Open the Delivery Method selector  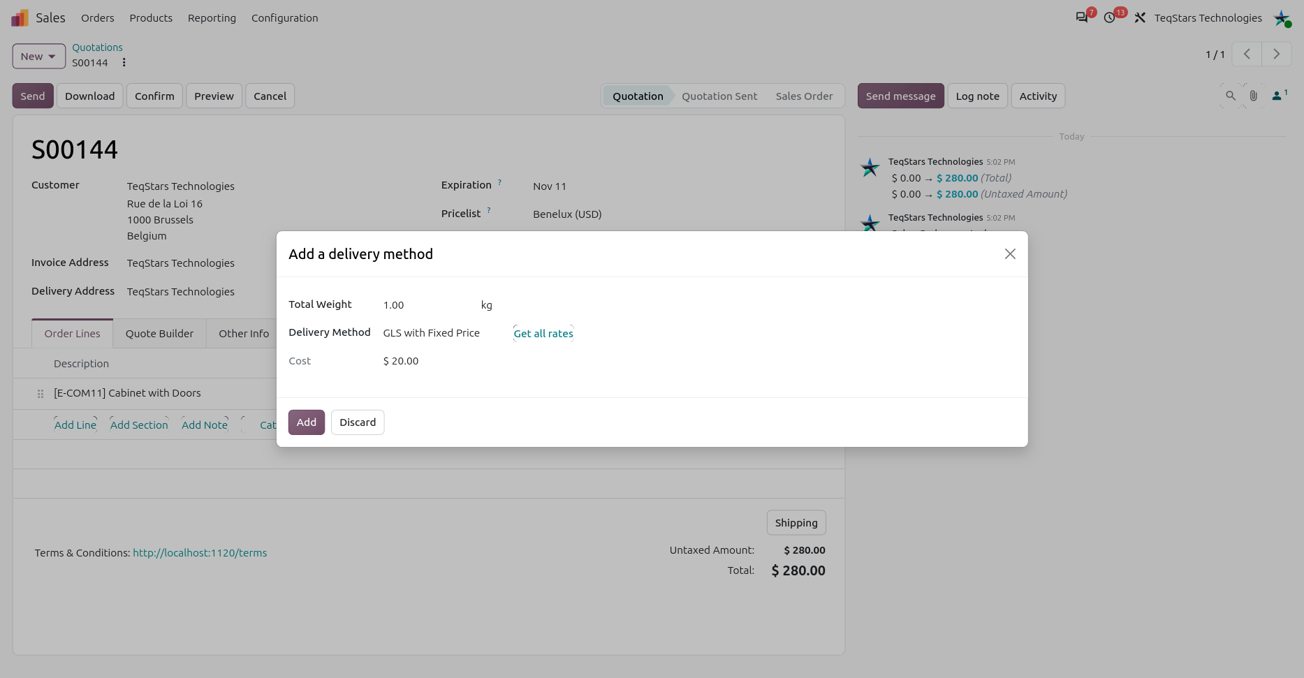pyautogui.click(x=432, y=333)
